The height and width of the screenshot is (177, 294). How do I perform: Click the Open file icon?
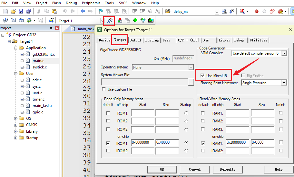13,11
